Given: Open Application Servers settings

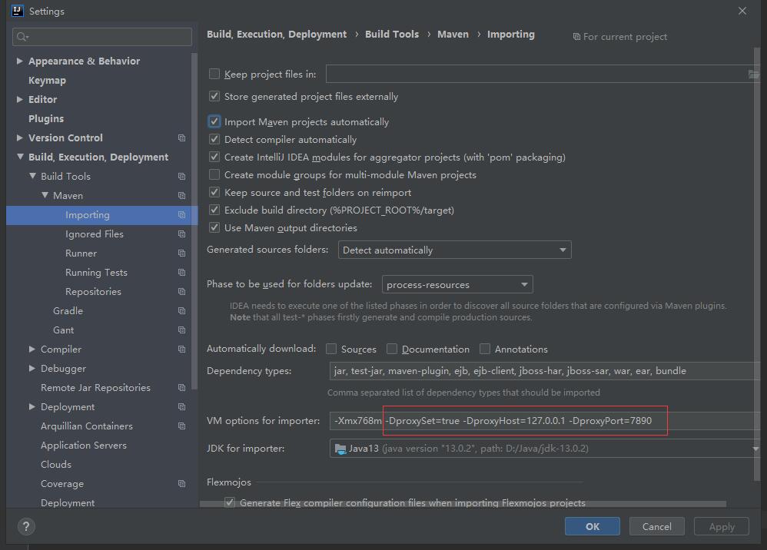Looking at the screenshot, I should coord(84,446).
